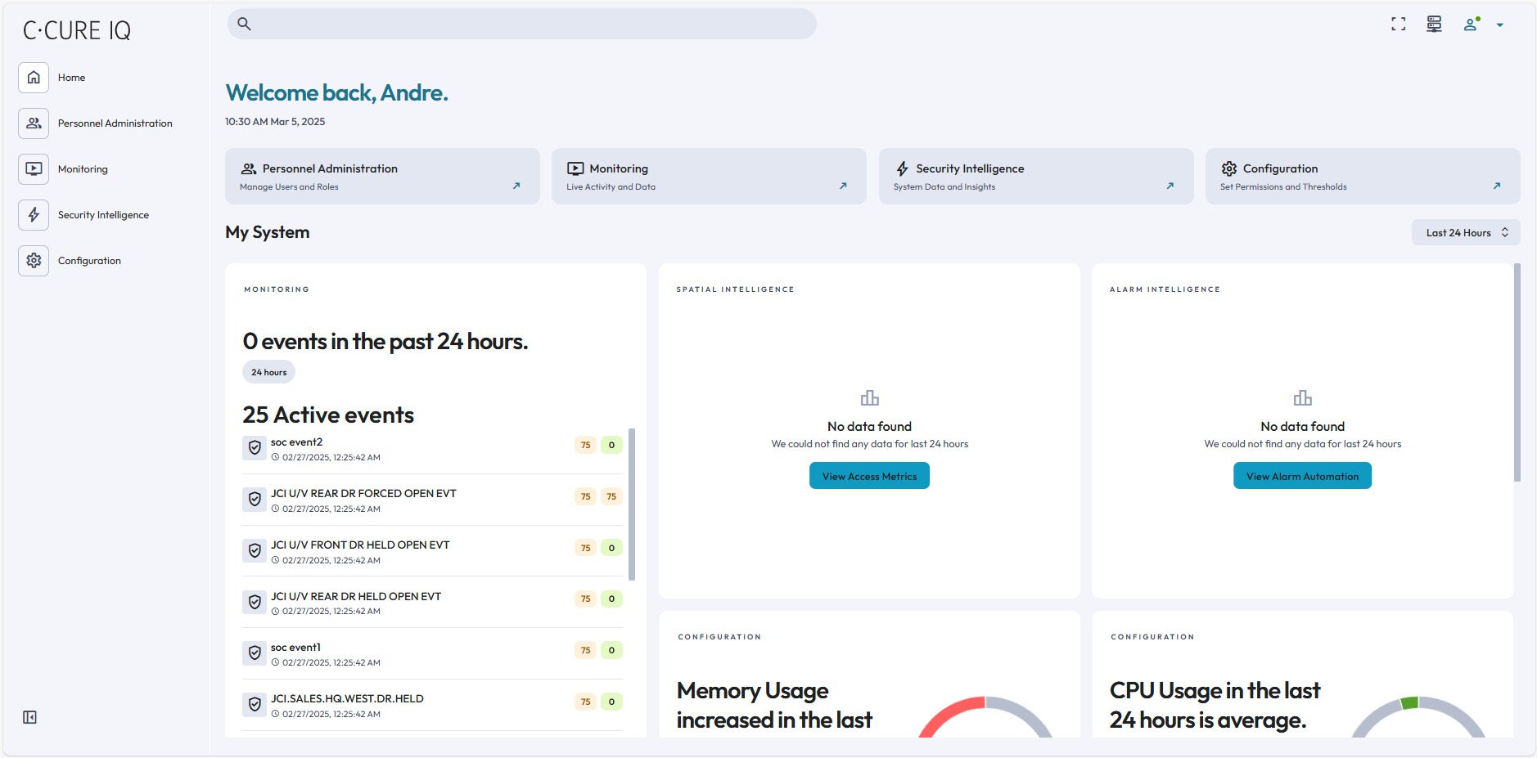Open Personnel Administration from the sidebar
Viewport: 1537px width, 758px height.
(34, 123)
